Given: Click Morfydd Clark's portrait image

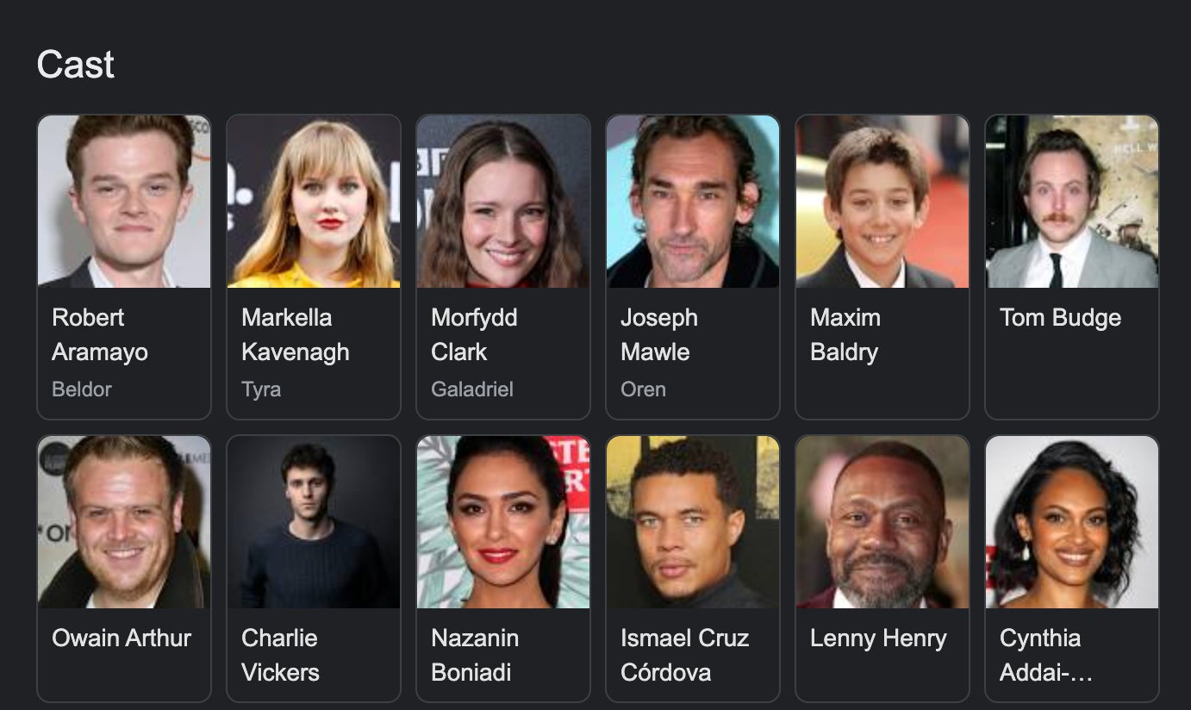Looking at the screenshot, I should 503,201.
